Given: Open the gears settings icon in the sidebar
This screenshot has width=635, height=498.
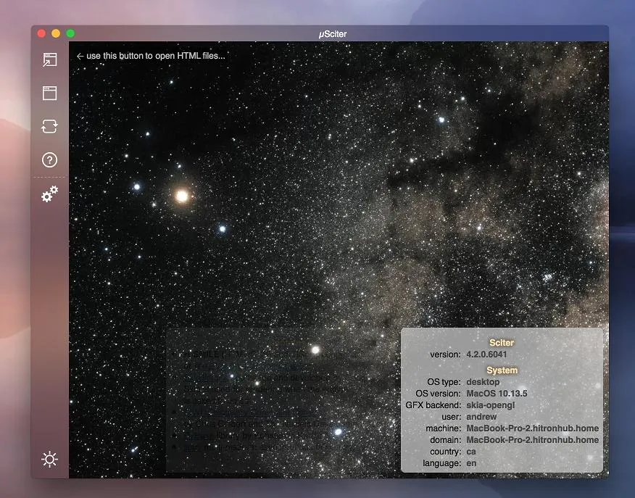Looking at the screenshot, I should pyautogui.click(x=50, y=194).
